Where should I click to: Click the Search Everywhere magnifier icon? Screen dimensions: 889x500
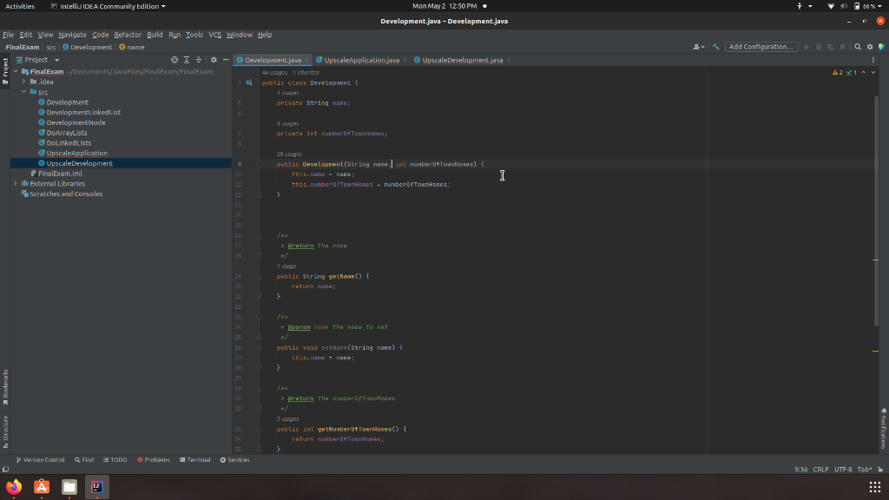click(858, 47)
